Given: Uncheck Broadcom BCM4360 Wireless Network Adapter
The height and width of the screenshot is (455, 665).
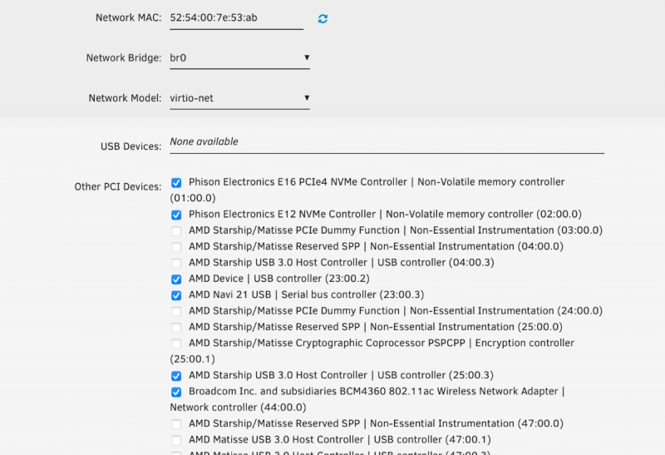Looking at the screenshot, I should coord(176,392).
